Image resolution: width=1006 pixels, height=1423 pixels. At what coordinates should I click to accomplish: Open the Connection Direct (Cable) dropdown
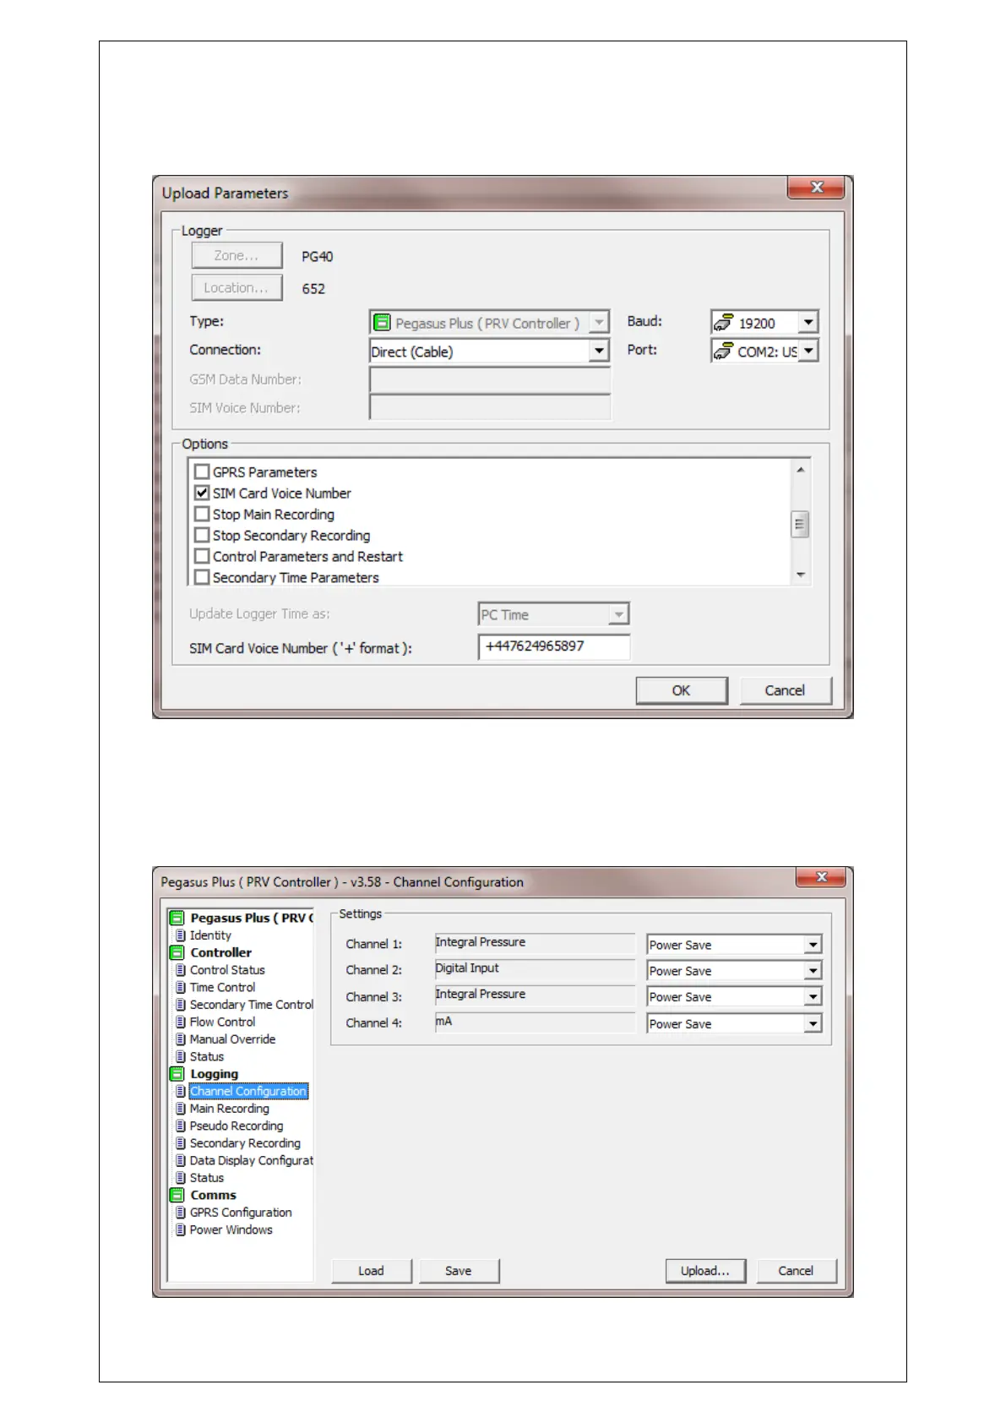[599, 351]
